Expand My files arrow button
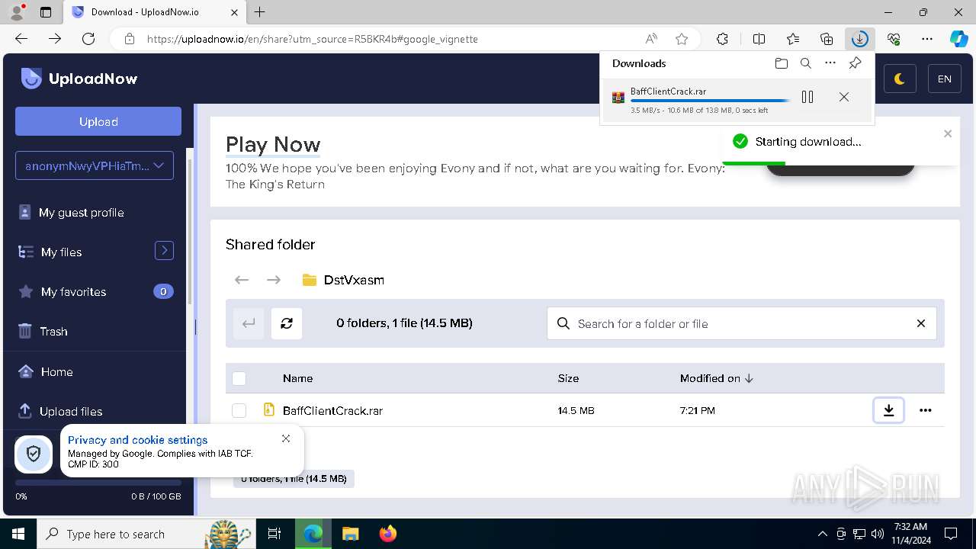Screen dimensions: 976x549 (164, 251)
